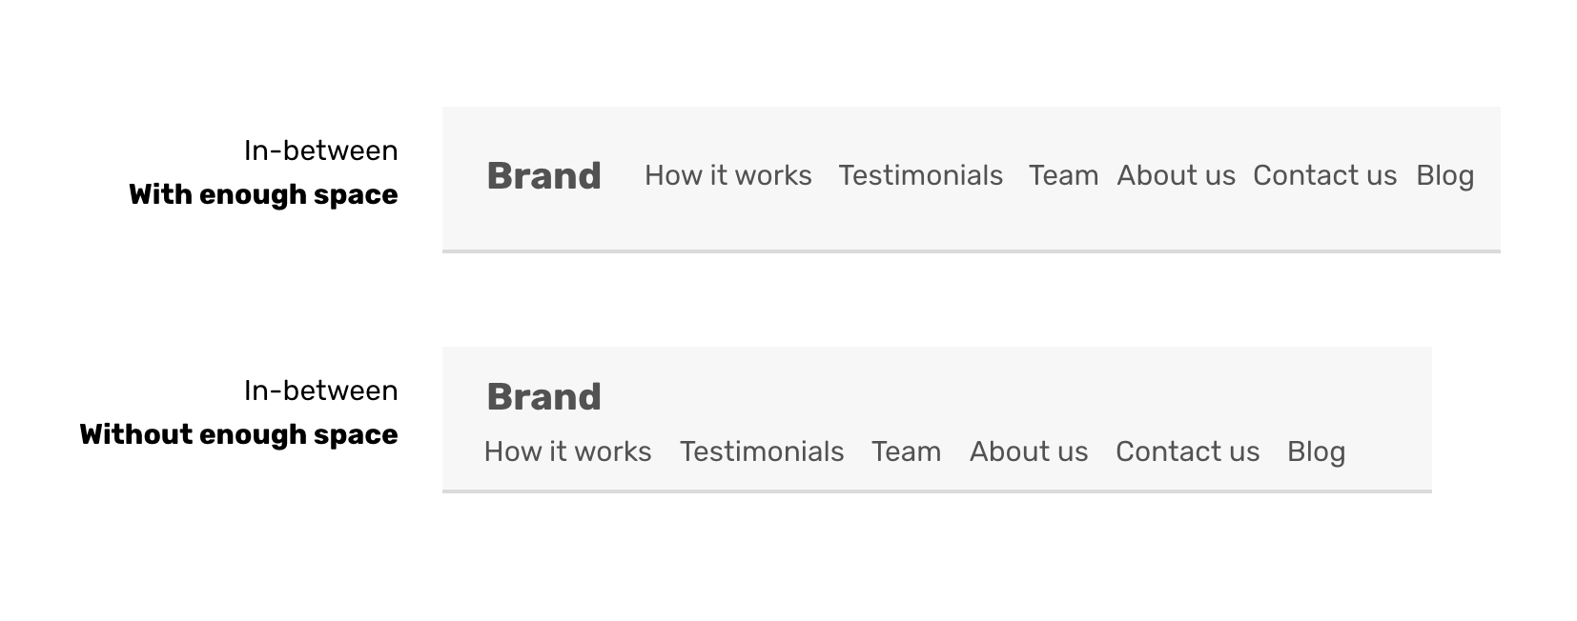The width and height of the screenshot is (1577, 621).
Task: Select Testimonials in the single-row navbar
Action: click(920, 176)
